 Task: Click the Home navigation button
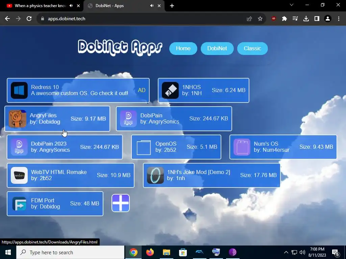point(183,49)
